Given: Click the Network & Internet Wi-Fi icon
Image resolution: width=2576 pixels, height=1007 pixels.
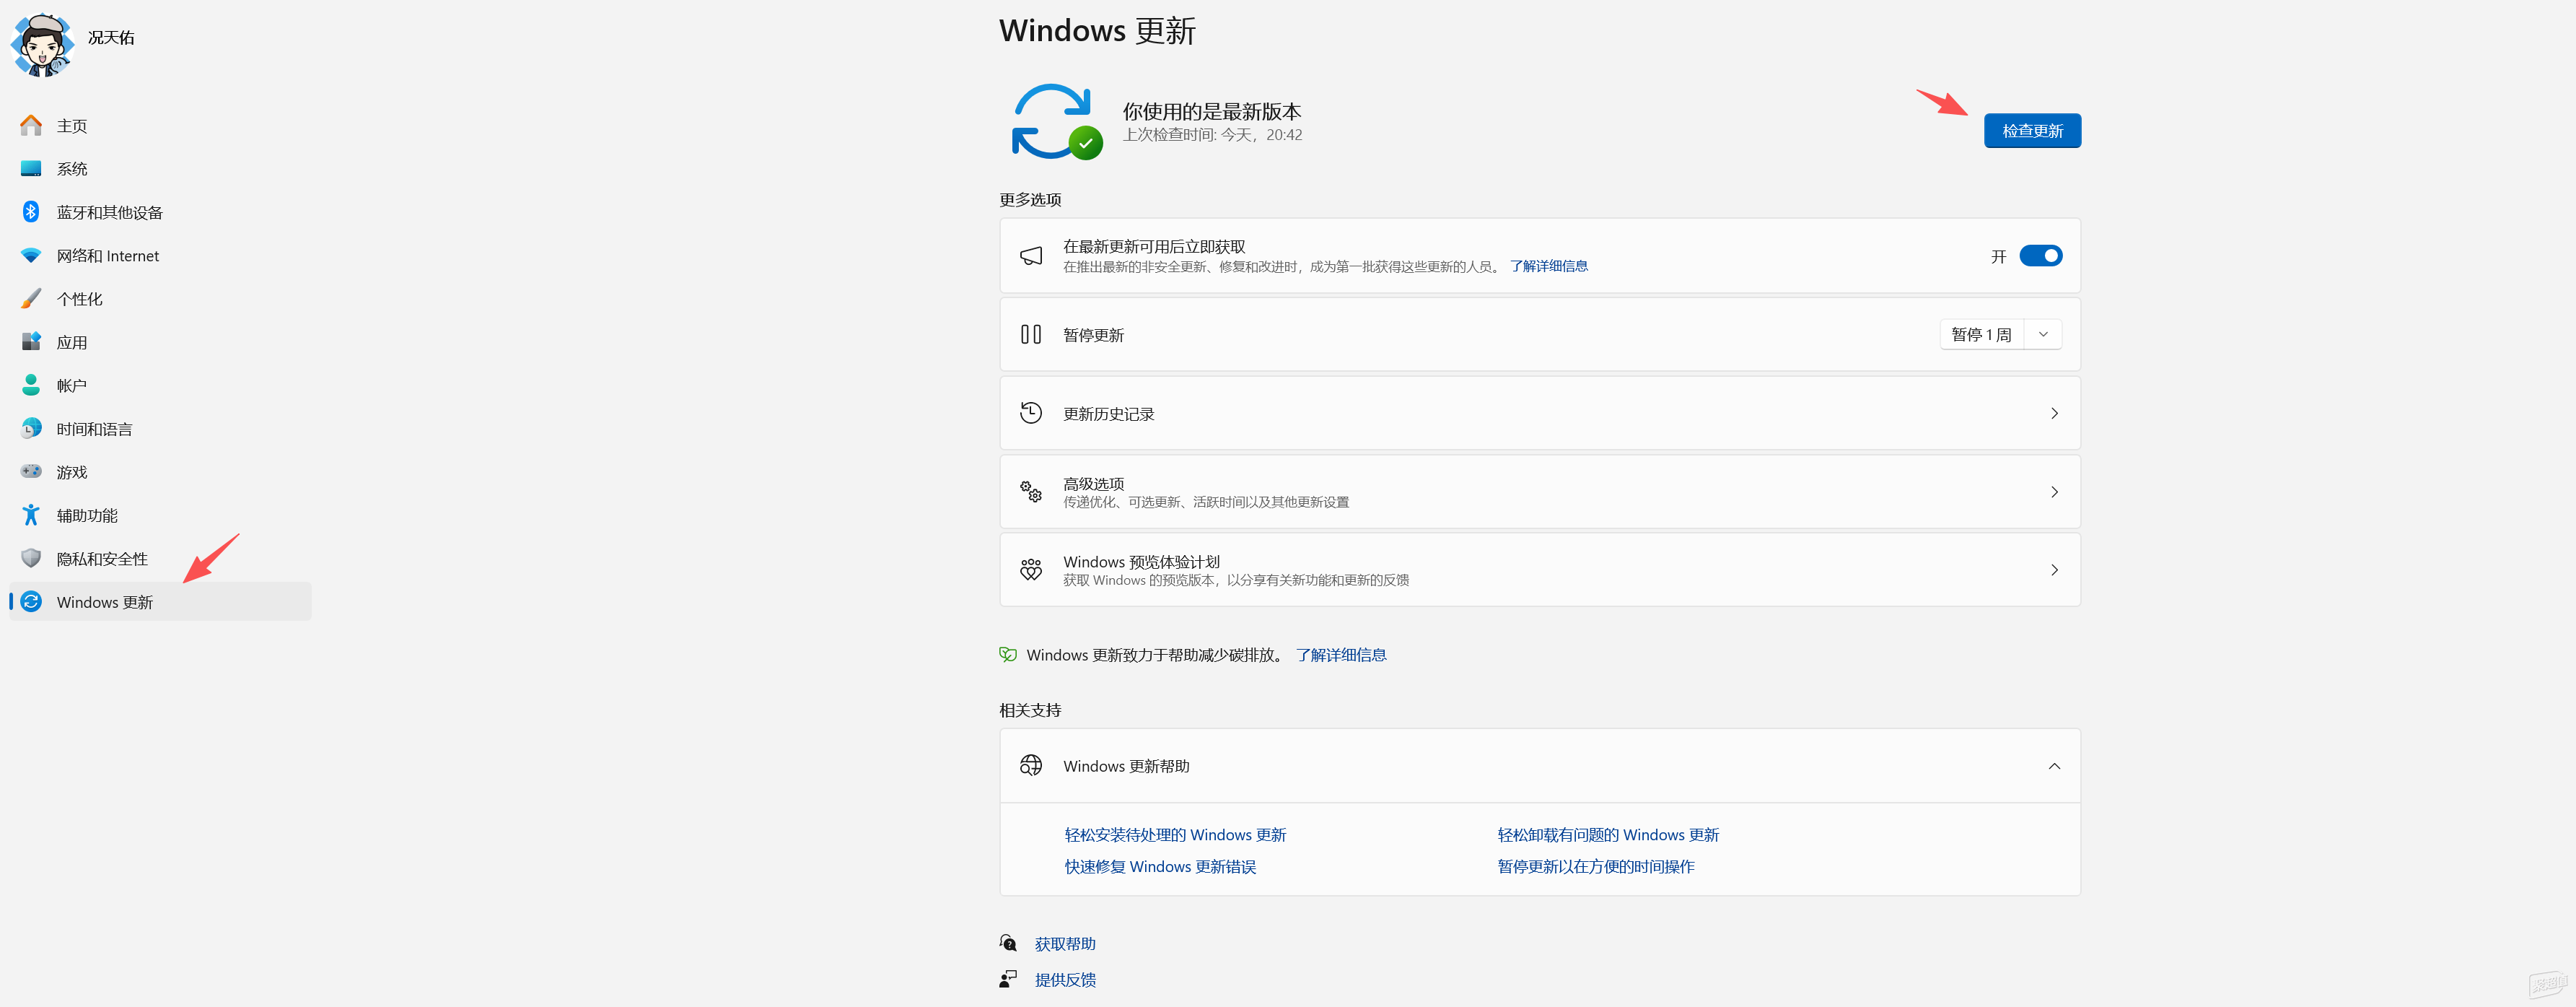Looking at the screenshot, I should [x=31, y=256].
